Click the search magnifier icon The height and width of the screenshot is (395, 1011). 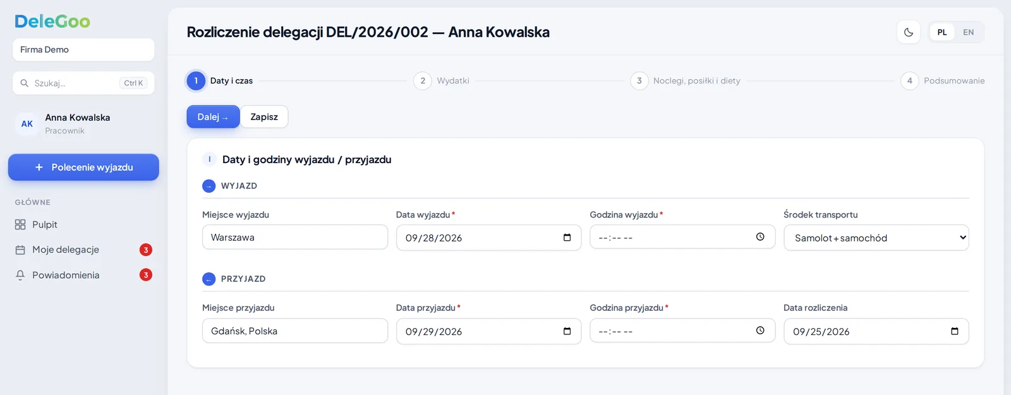tap(25, 83)
